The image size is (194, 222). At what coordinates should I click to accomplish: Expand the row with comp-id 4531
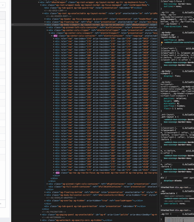pyautogui.click(x=54, y=170)
